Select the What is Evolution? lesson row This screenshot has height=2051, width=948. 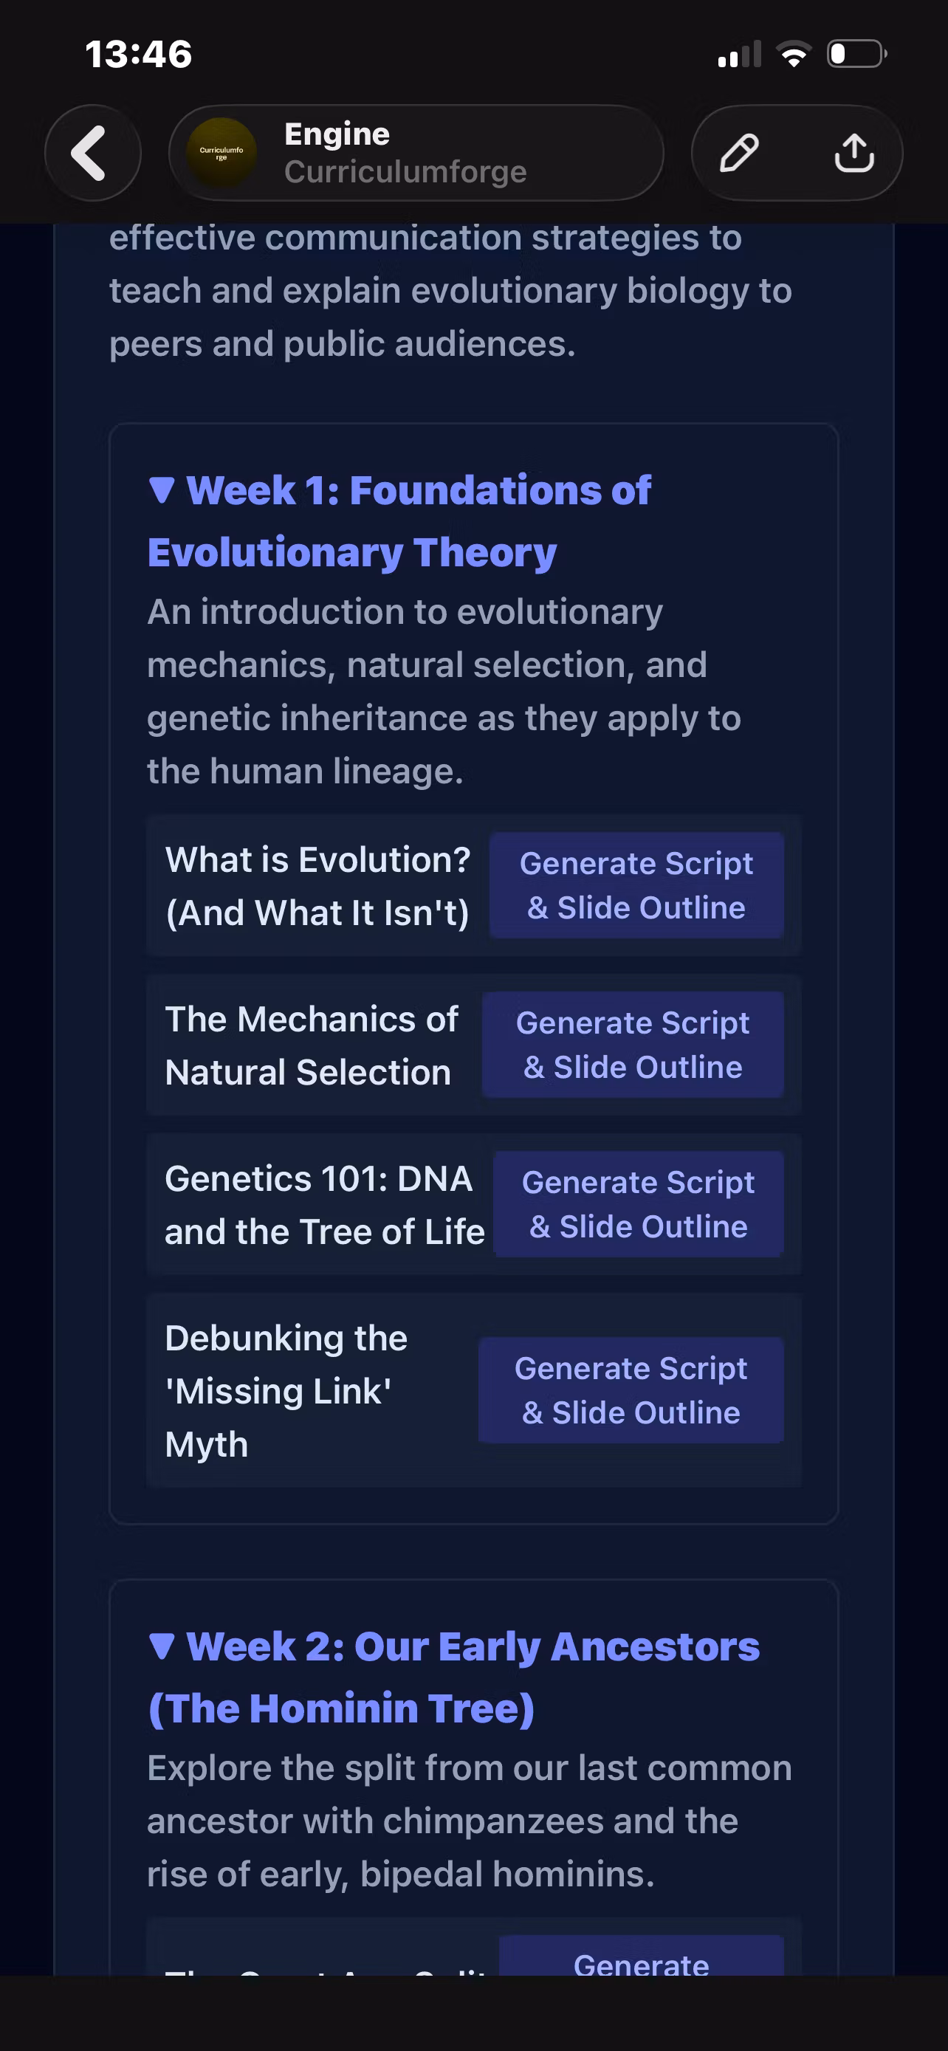click(x=473, y=885)
